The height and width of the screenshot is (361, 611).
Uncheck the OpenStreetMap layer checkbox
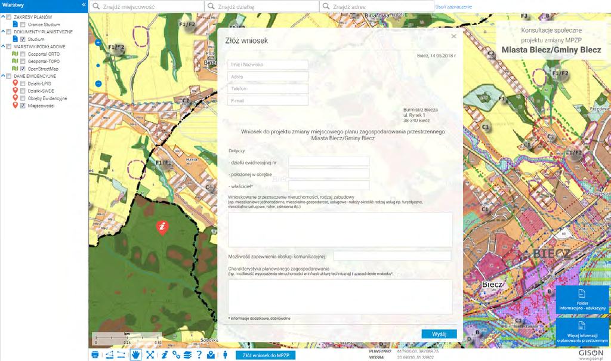tap(23, 69)
